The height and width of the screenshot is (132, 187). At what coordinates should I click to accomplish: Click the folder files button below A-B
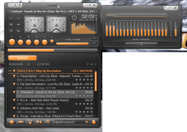[11, 25]
